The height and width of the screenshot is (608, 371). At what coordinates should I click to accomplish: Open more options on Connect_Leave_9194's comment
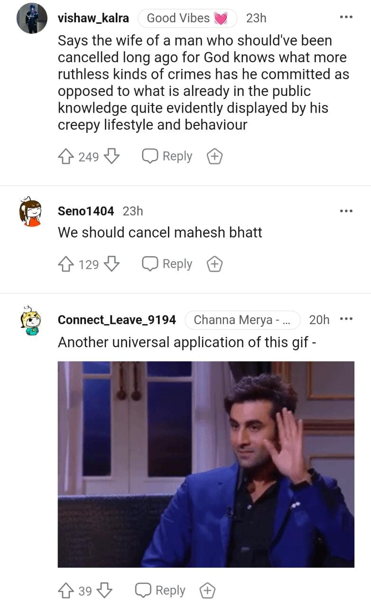[346, 319]
